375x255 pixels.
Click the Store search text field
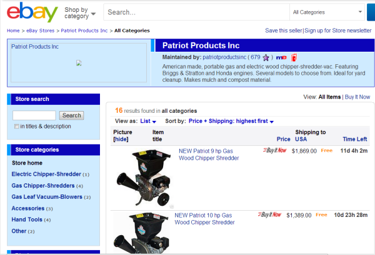tap(34, 115)
